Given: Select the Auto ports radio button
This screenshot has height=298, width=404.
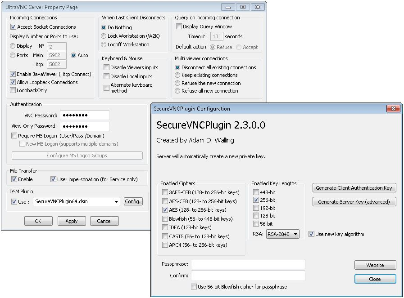Looking at the screenshot, I should coord(73,55).
